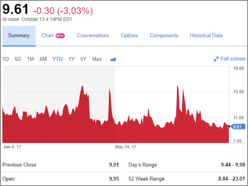Show the 5Y chart range

pyautogui.click(x=83, y=59)
